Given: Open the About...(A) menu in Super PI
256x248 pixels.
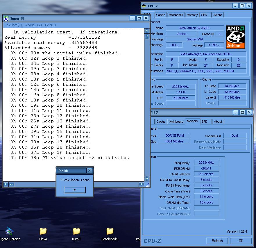Looking at the screenshot, I should [33, 25].
